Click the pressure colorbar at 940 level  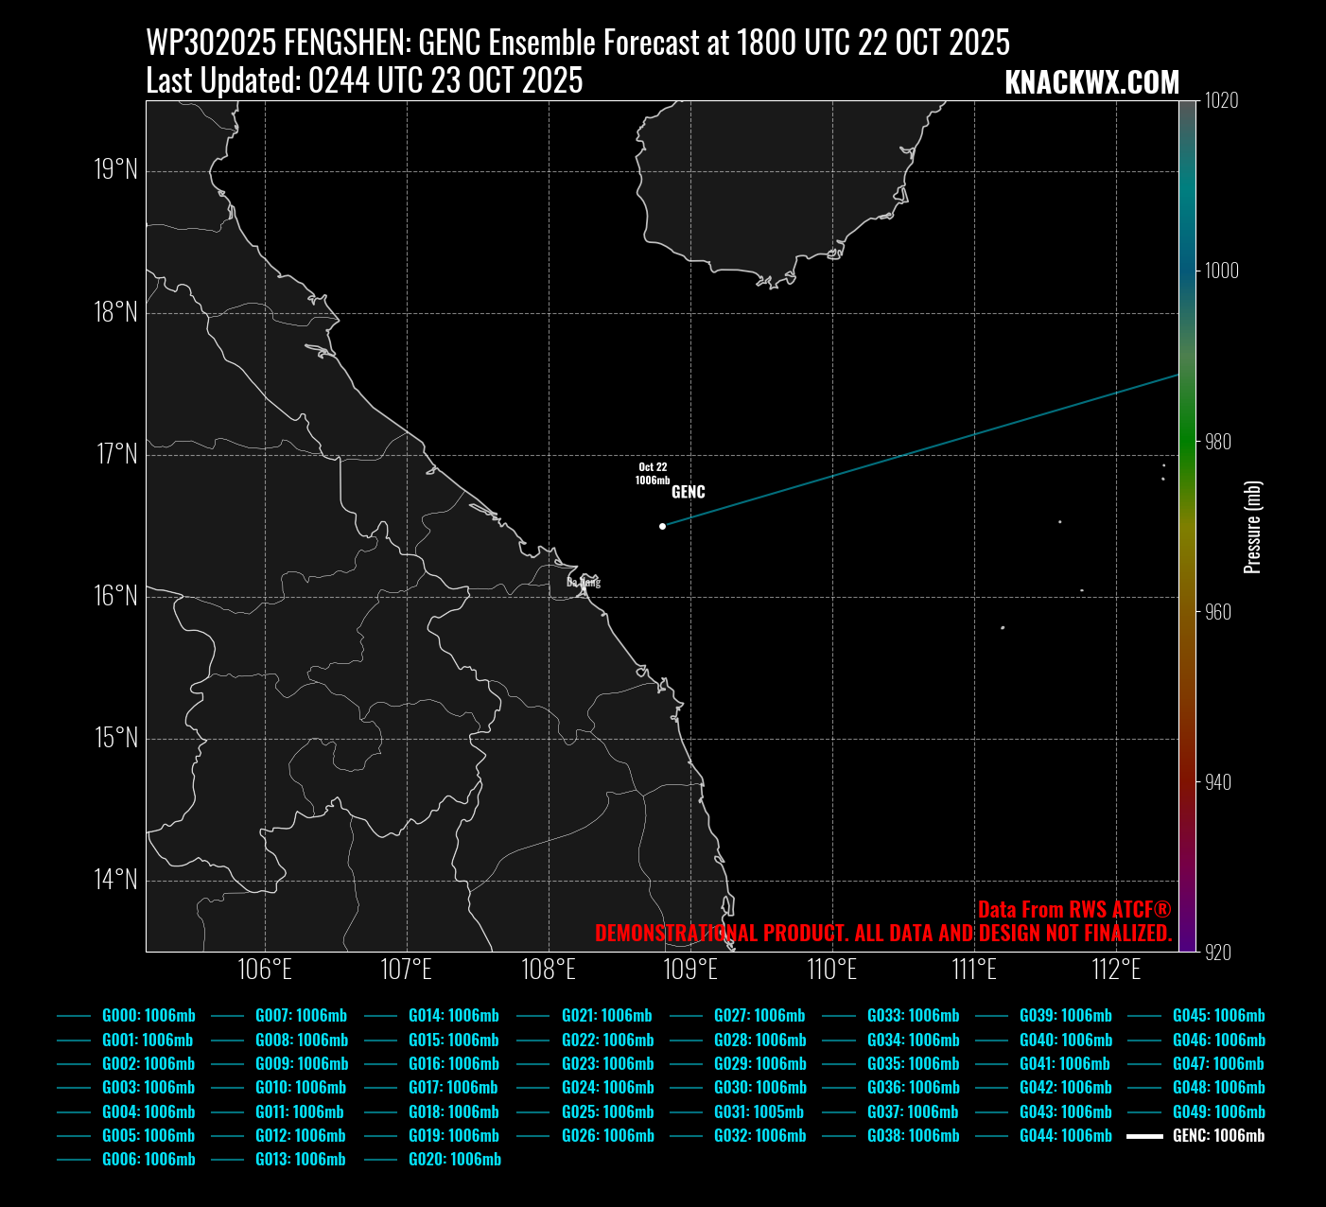1188,782
